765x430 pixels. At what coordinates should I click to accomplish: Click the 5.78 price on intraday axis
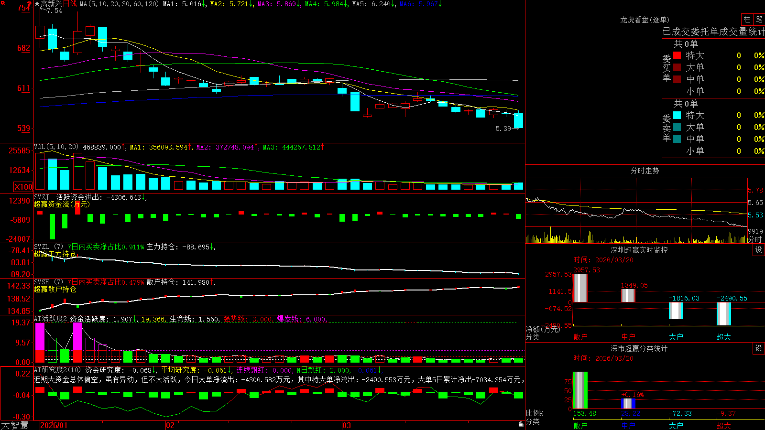pos(755,190)
